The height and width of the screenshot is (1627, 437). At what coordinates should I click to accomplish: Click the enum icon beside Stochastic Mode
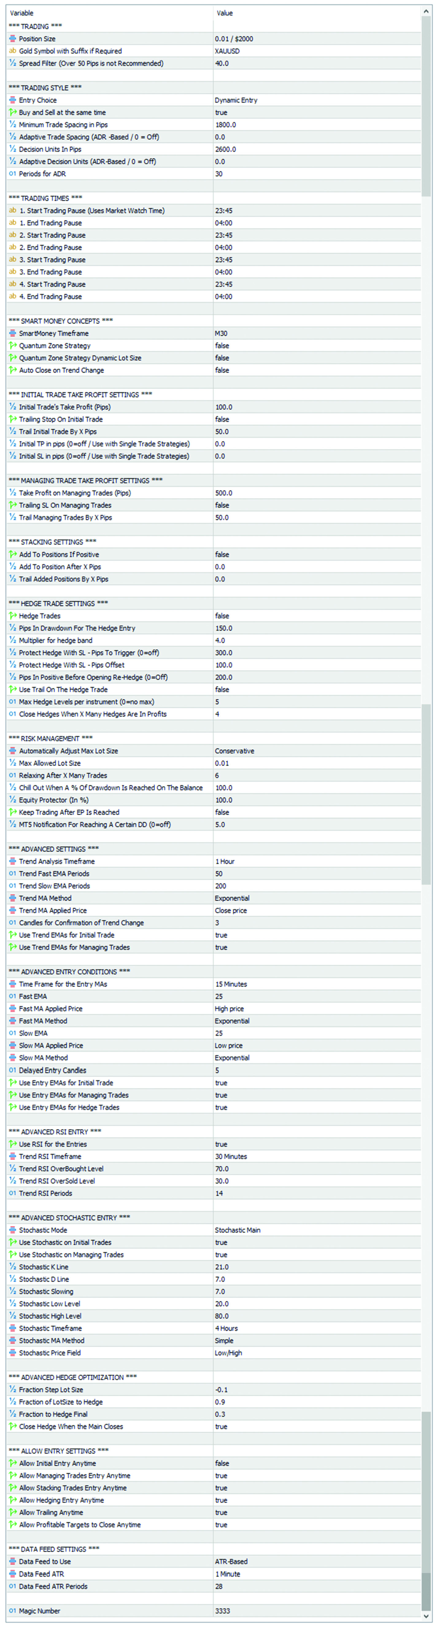13,1230
